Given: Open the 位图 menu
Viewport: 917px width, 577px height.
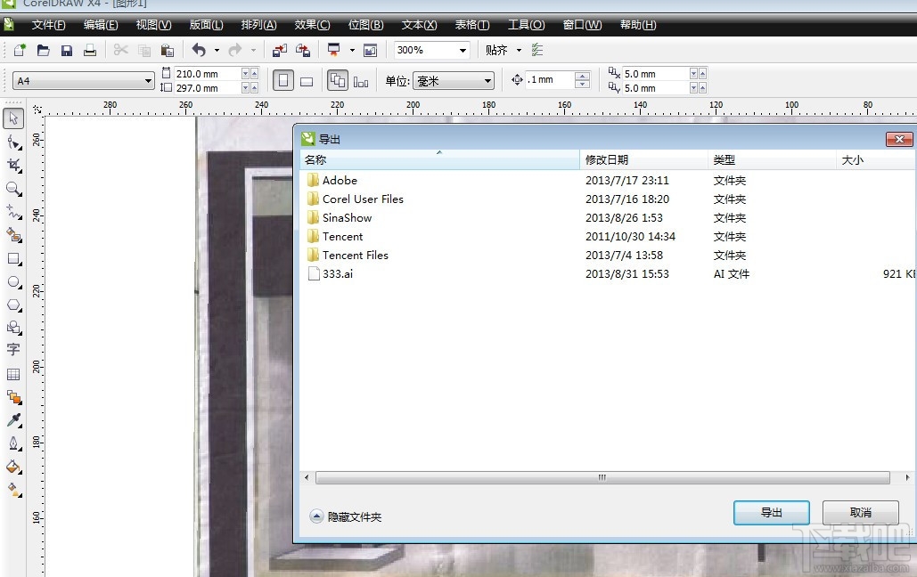Looking at the screenshot, I should pyautogui.click(x=365, y=25).
